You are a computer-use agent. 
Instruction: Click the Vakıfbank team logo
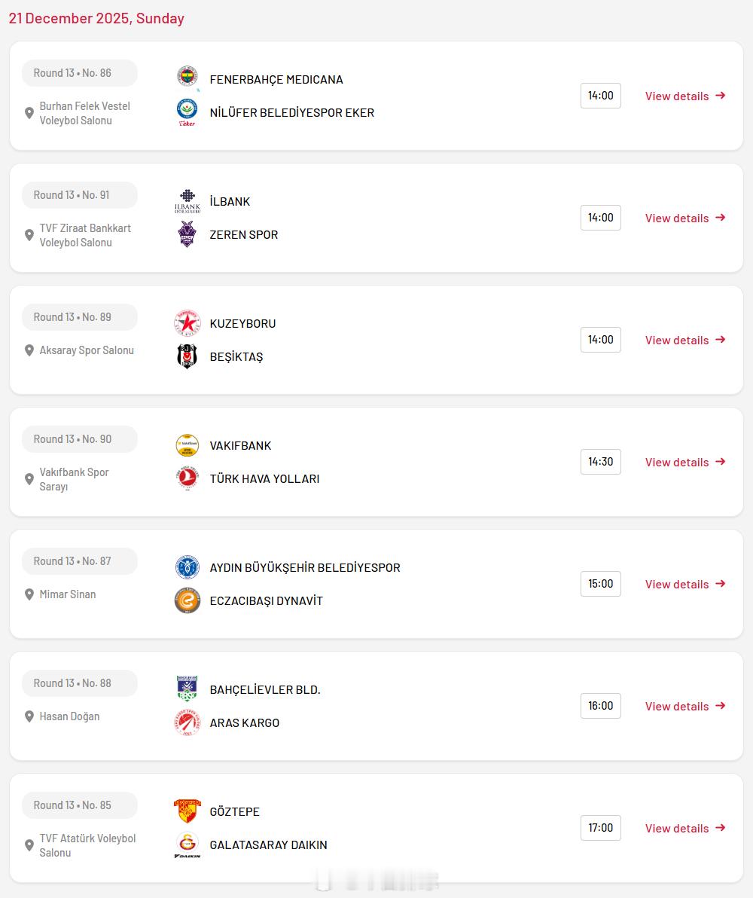click(187, 445)
